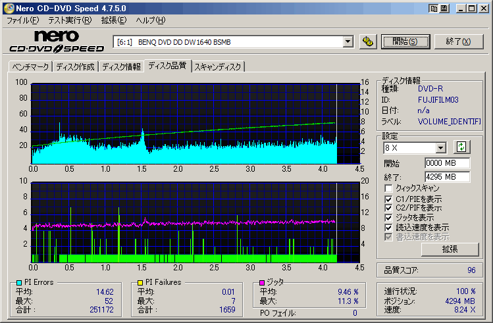
Task: Click the yellow PI Failures legend swatch
Action: coord(140,282)
